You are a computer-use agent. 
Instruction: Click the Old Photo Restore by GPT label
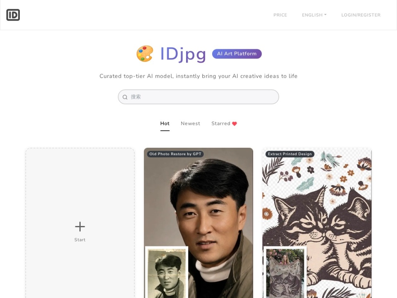coord(175,154)
